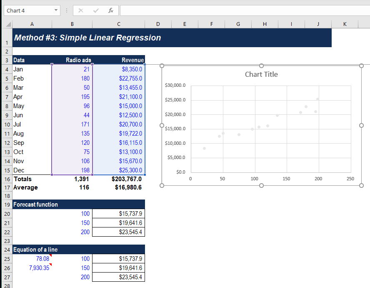Select the Jan cell

[x=32, y=69]
